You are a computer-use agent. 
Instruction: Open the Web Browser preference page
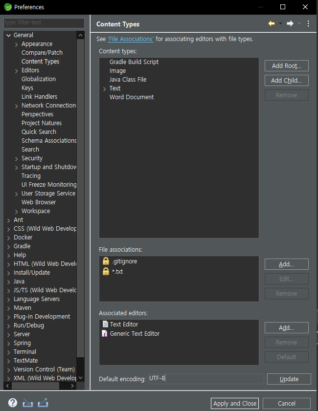click(39, 202)
